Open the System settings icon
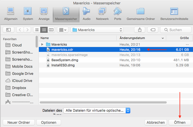The height and width of the screenshot is (127, 193). point(28,14)
